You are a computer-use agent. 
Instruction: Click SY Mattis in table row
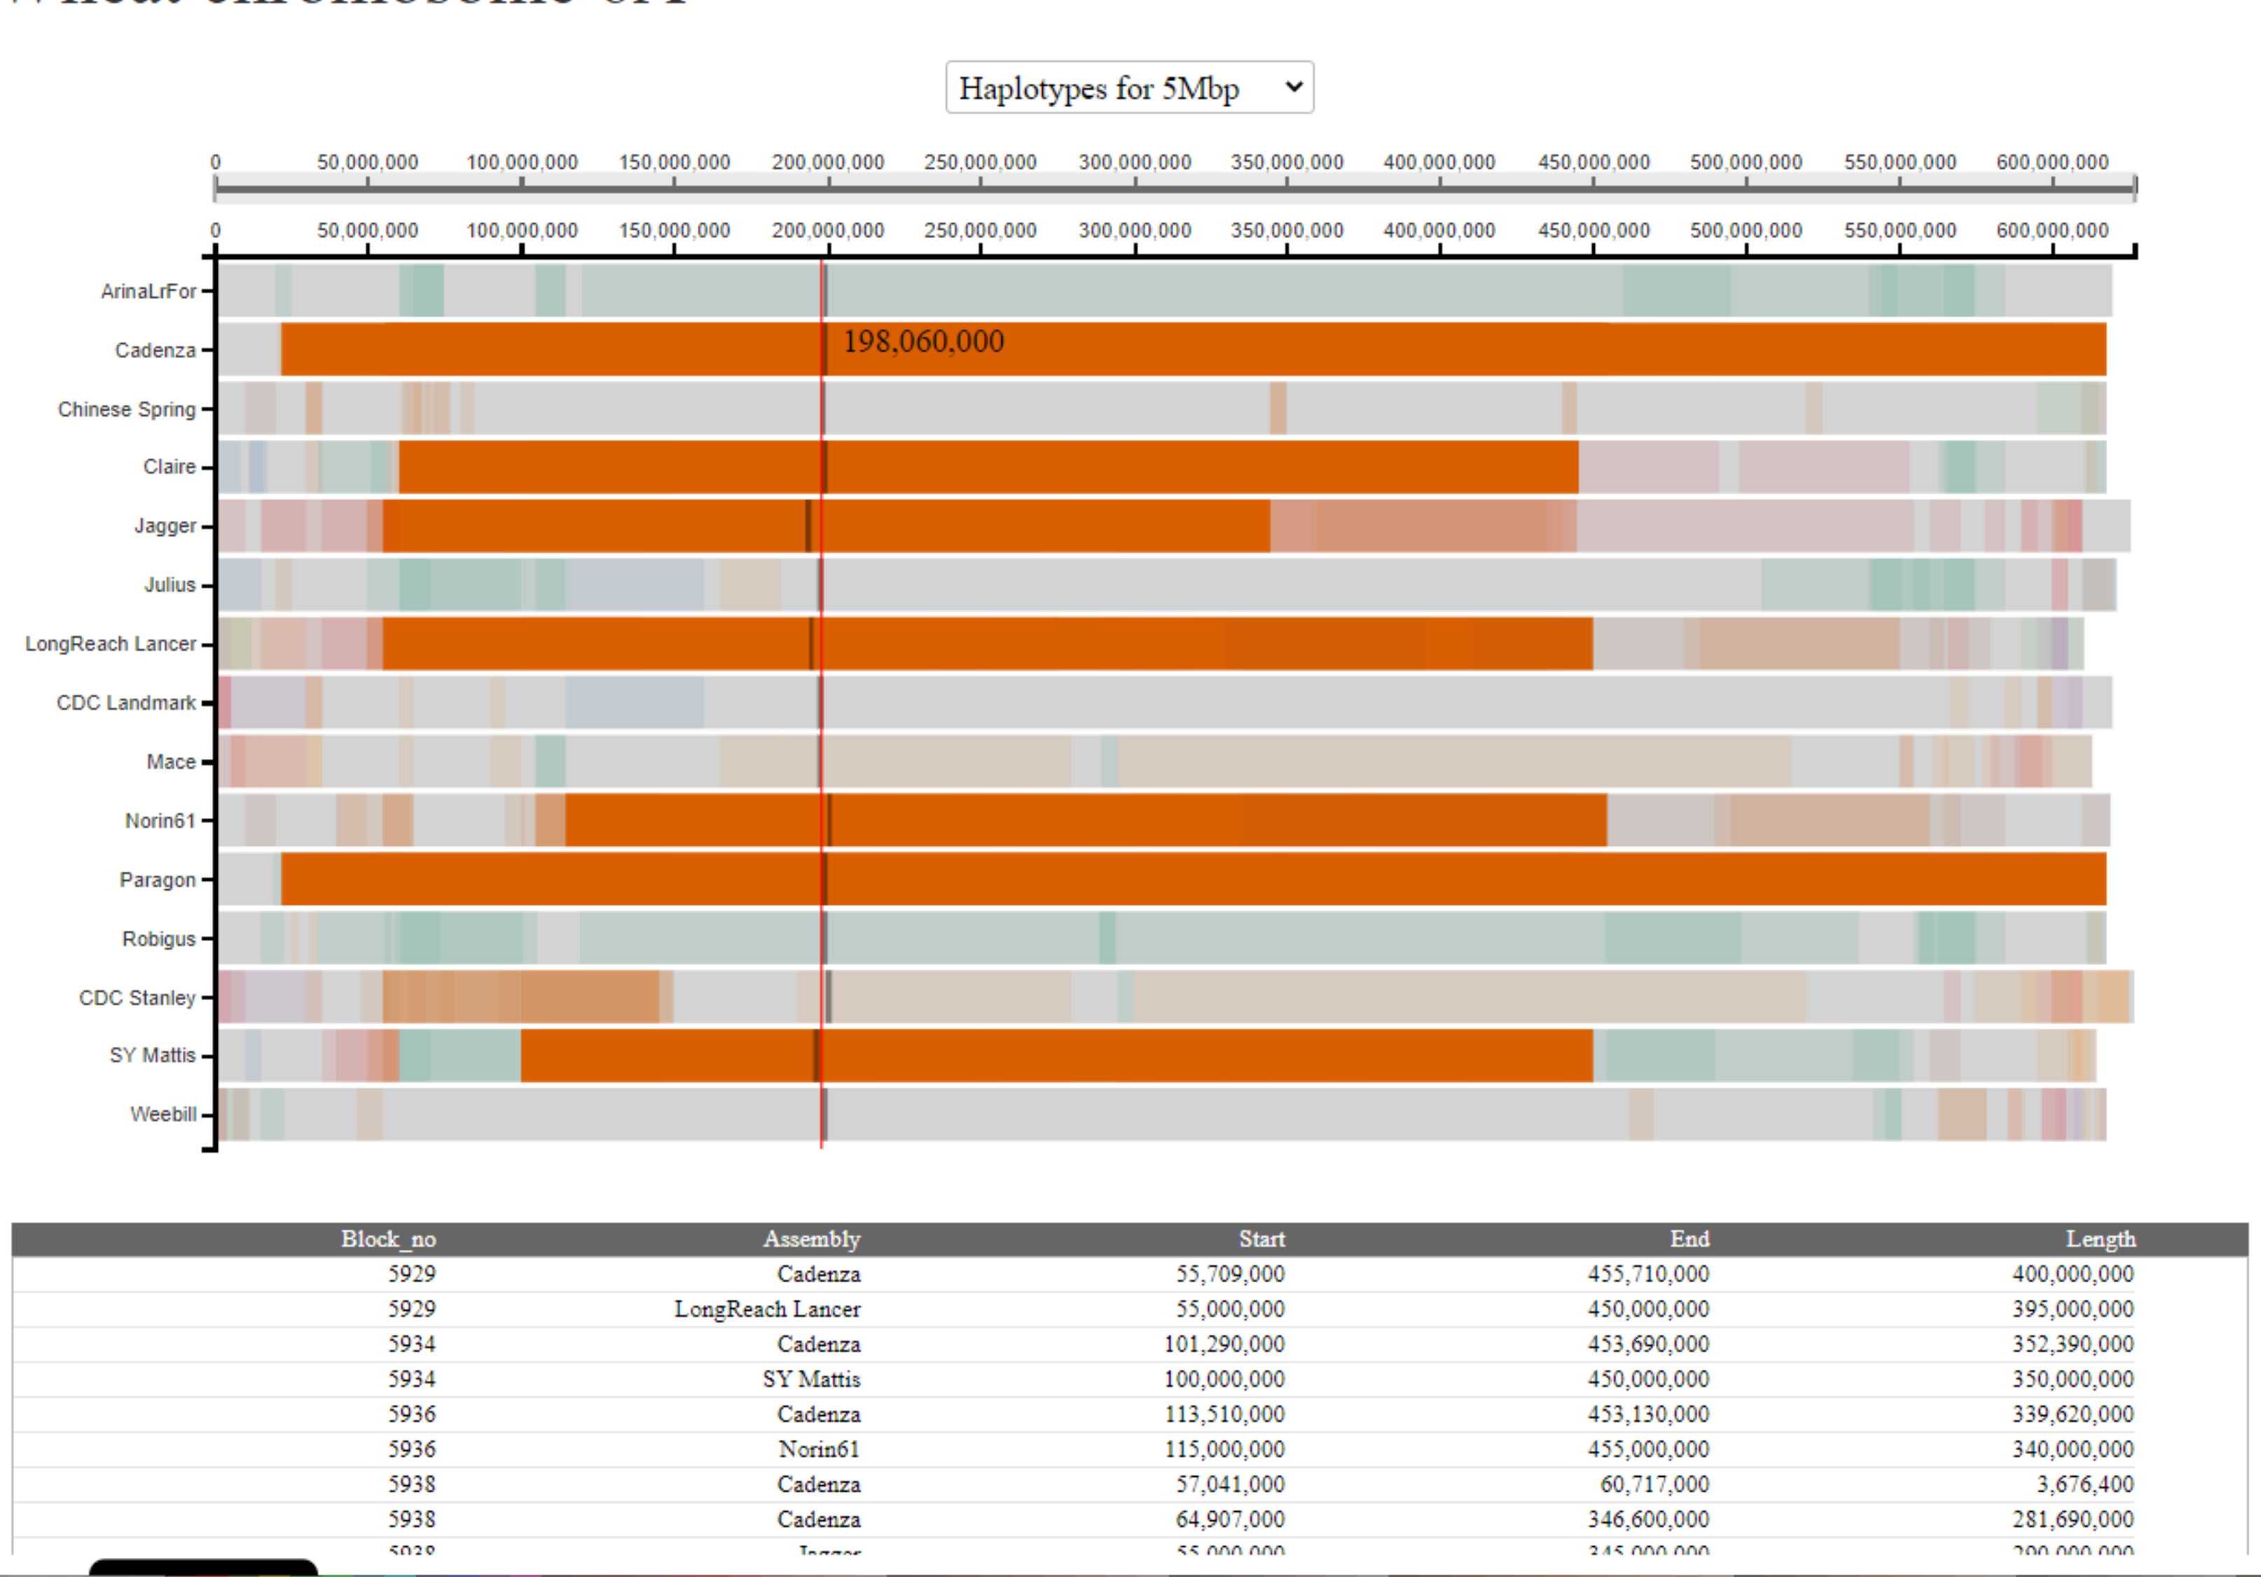(811, 1379)
